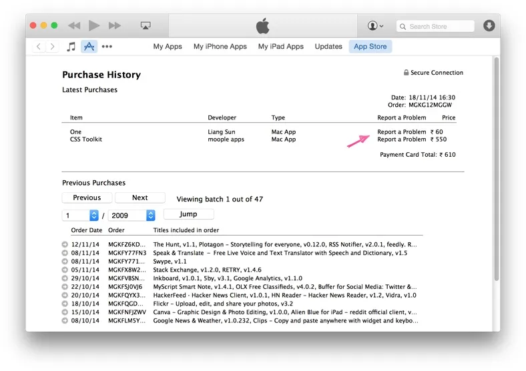Select the Apps library icon

(x=89, y=46)
